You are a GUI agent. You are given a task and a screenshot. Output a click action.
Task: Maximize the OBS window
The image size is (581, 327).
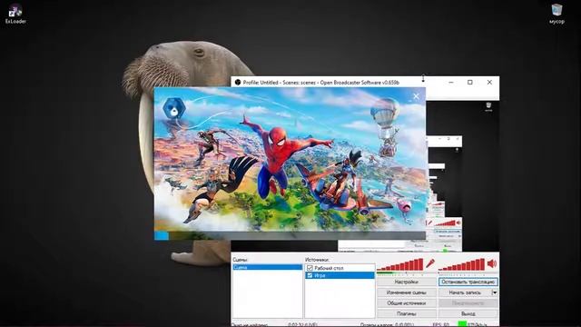[x=470, y=83]
